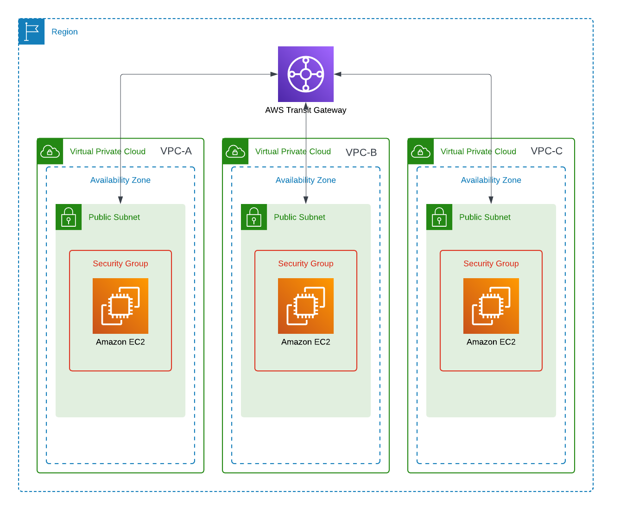This screenshot has width=626, height=510.
Task: Click "Availability Zone" label in VPC-C
Action: [491, 180]
